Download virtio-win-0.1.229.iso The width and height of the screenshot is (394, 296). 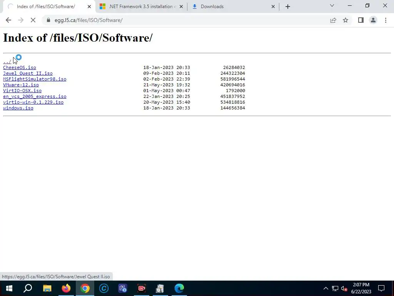point(33,102)
